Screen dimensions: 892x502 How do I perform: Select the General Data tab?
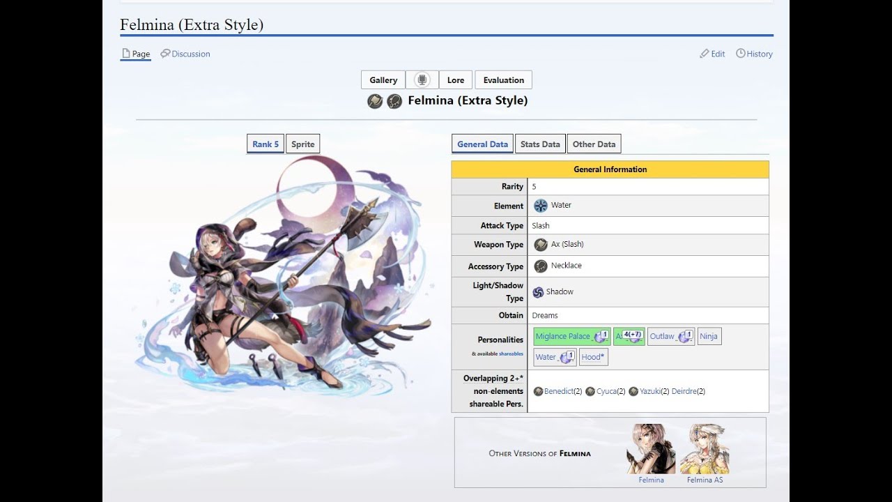point(482,144)
